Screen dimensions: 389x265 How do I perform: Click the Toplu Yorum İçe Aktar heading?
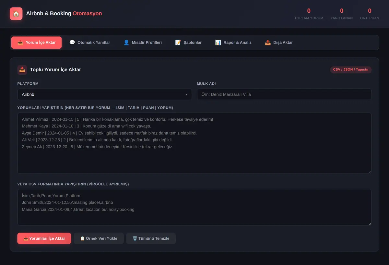point(55,70)
